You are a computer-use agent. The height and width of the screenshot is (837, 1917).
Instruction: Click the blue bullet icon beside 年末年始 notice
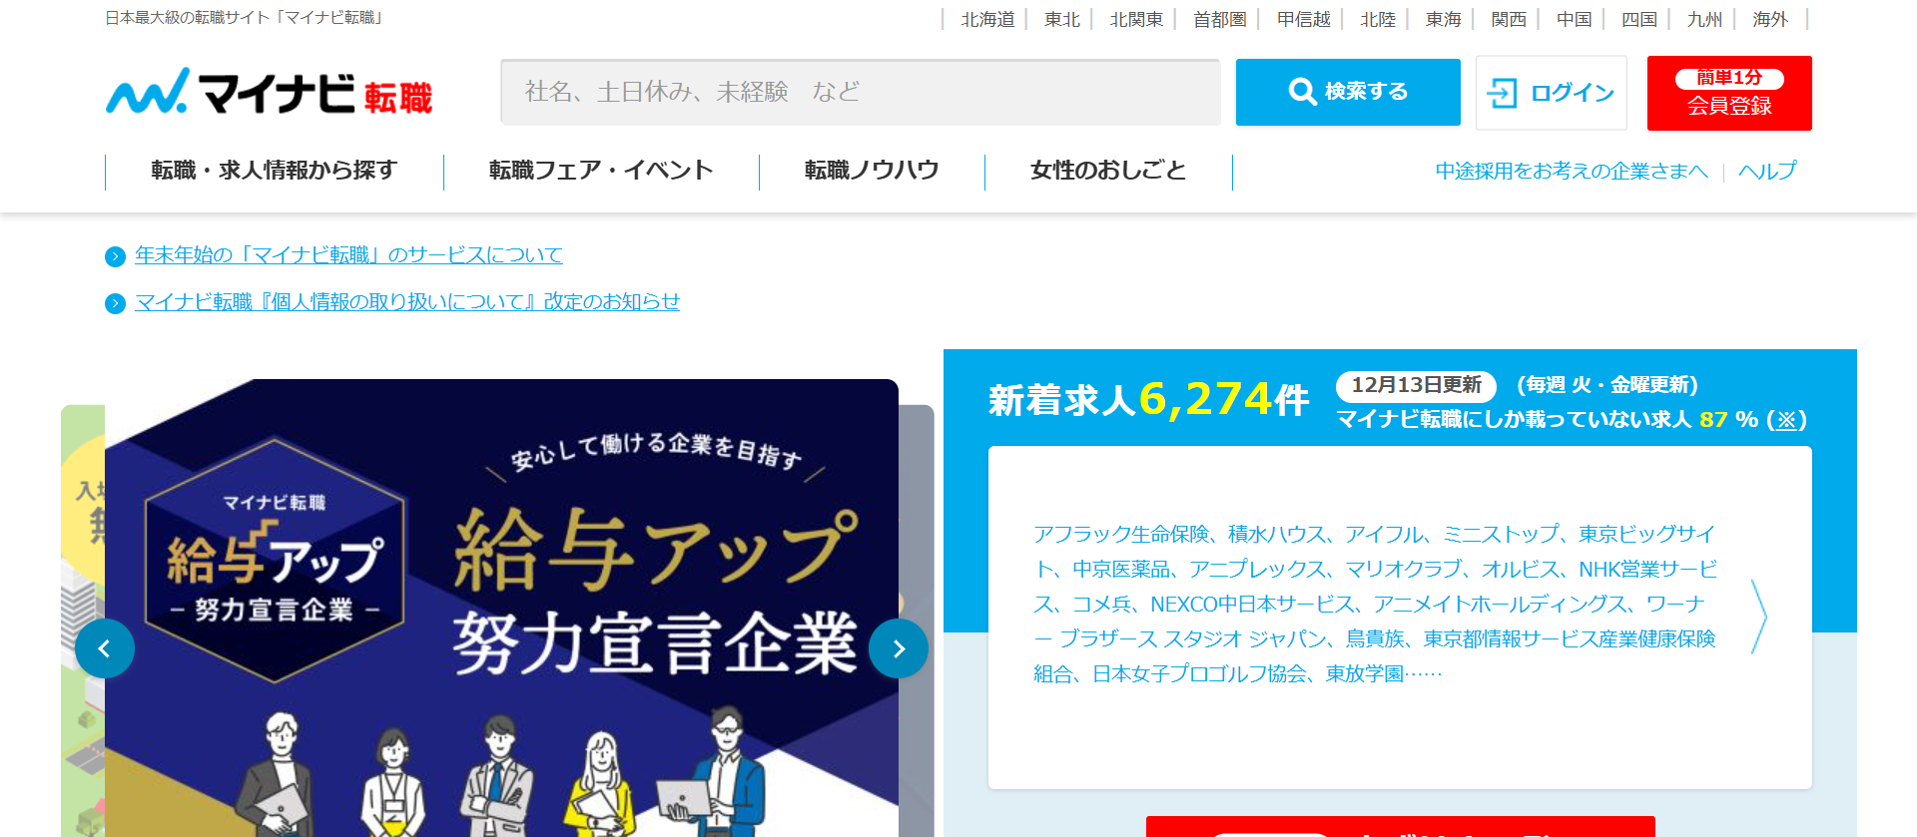(115, 256)
